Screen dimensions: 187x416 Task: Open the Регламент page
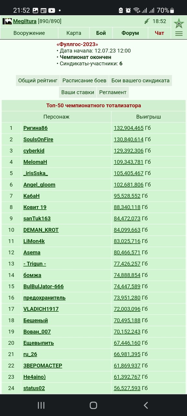[113, 92]
